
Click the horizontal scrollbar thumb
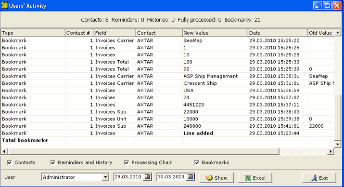click(143, 151)
